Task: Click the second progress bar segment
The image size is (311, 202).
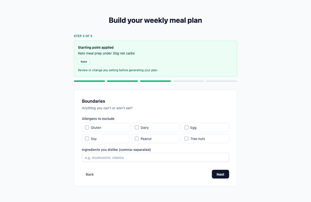Action: click(x=122, y=81)
